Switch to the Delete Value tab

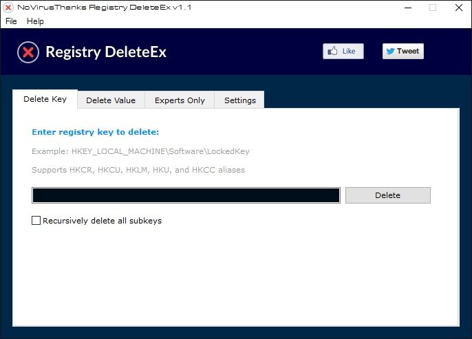(111, 100)
